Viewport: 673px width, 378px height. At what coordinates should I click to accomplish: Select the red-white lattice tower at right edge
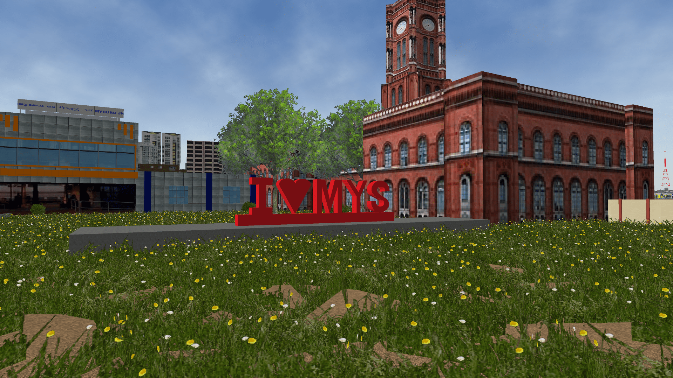point(665,169)
